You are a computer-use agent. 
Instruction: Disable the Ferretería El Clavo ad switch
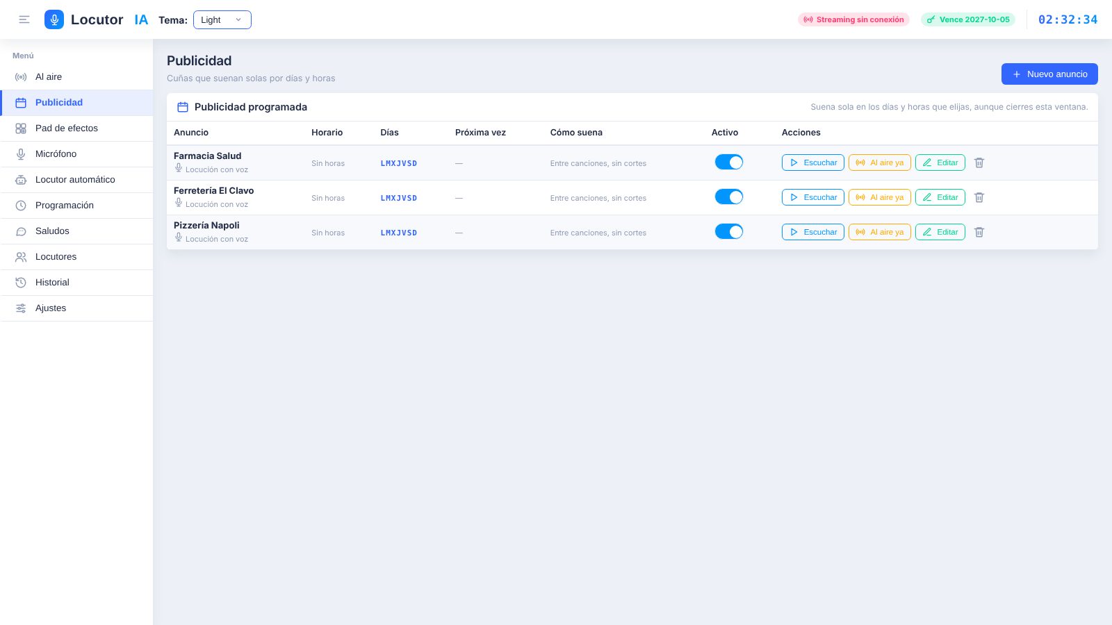729,197
